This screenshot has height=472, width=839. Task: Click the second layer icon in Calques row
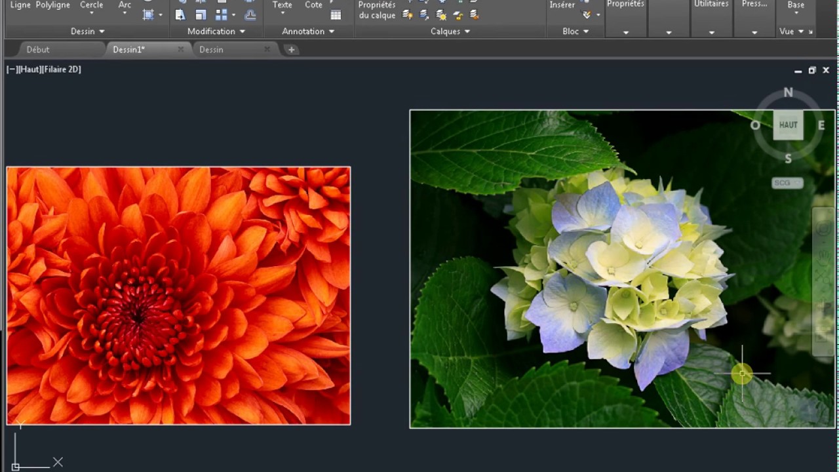[x=424, y=14]
